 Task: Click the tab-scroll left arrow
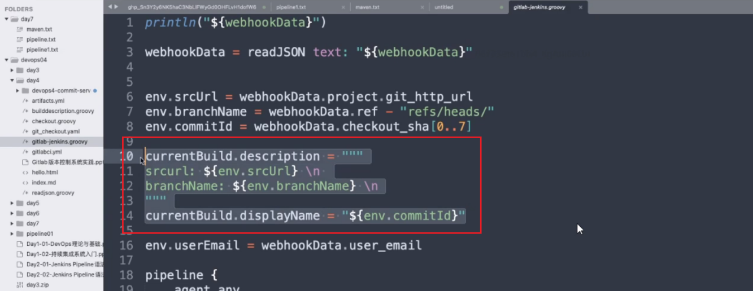pyautogui.click(x=110, y=7)
